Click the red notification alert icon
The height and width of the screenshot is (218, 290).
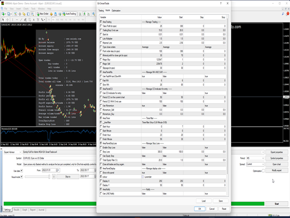pyautogui.click(x=288, y=14)
